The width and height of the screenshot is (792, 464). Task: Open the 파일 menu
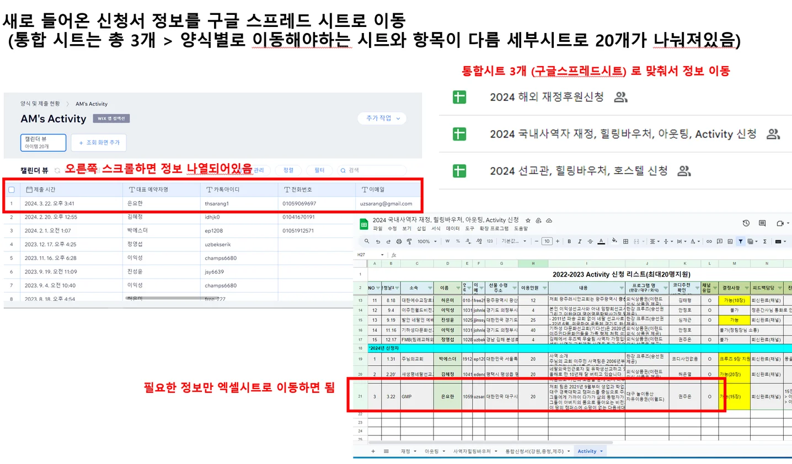[378, 228]
